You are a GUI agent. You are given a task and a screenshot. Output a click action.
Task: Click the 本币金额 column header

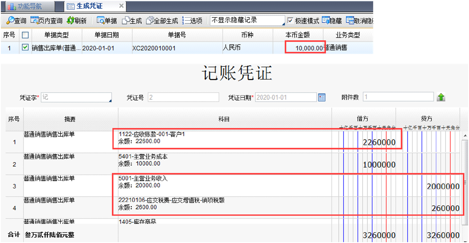(x=298, y=35)
